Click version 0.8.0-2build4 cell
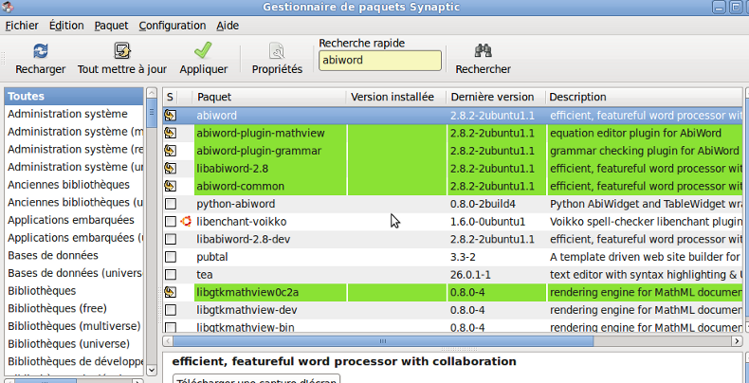This screenshot has width=749, height=383. [x=483, y=204]
